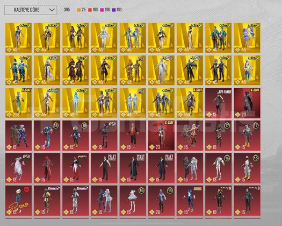Select the red hooded pair outfit

coord(76,70)
